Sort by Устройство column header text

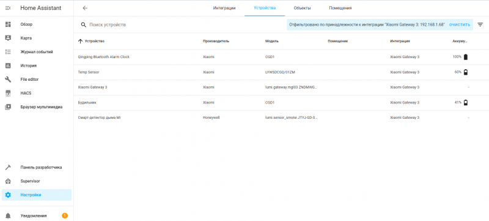coord(95,41)
